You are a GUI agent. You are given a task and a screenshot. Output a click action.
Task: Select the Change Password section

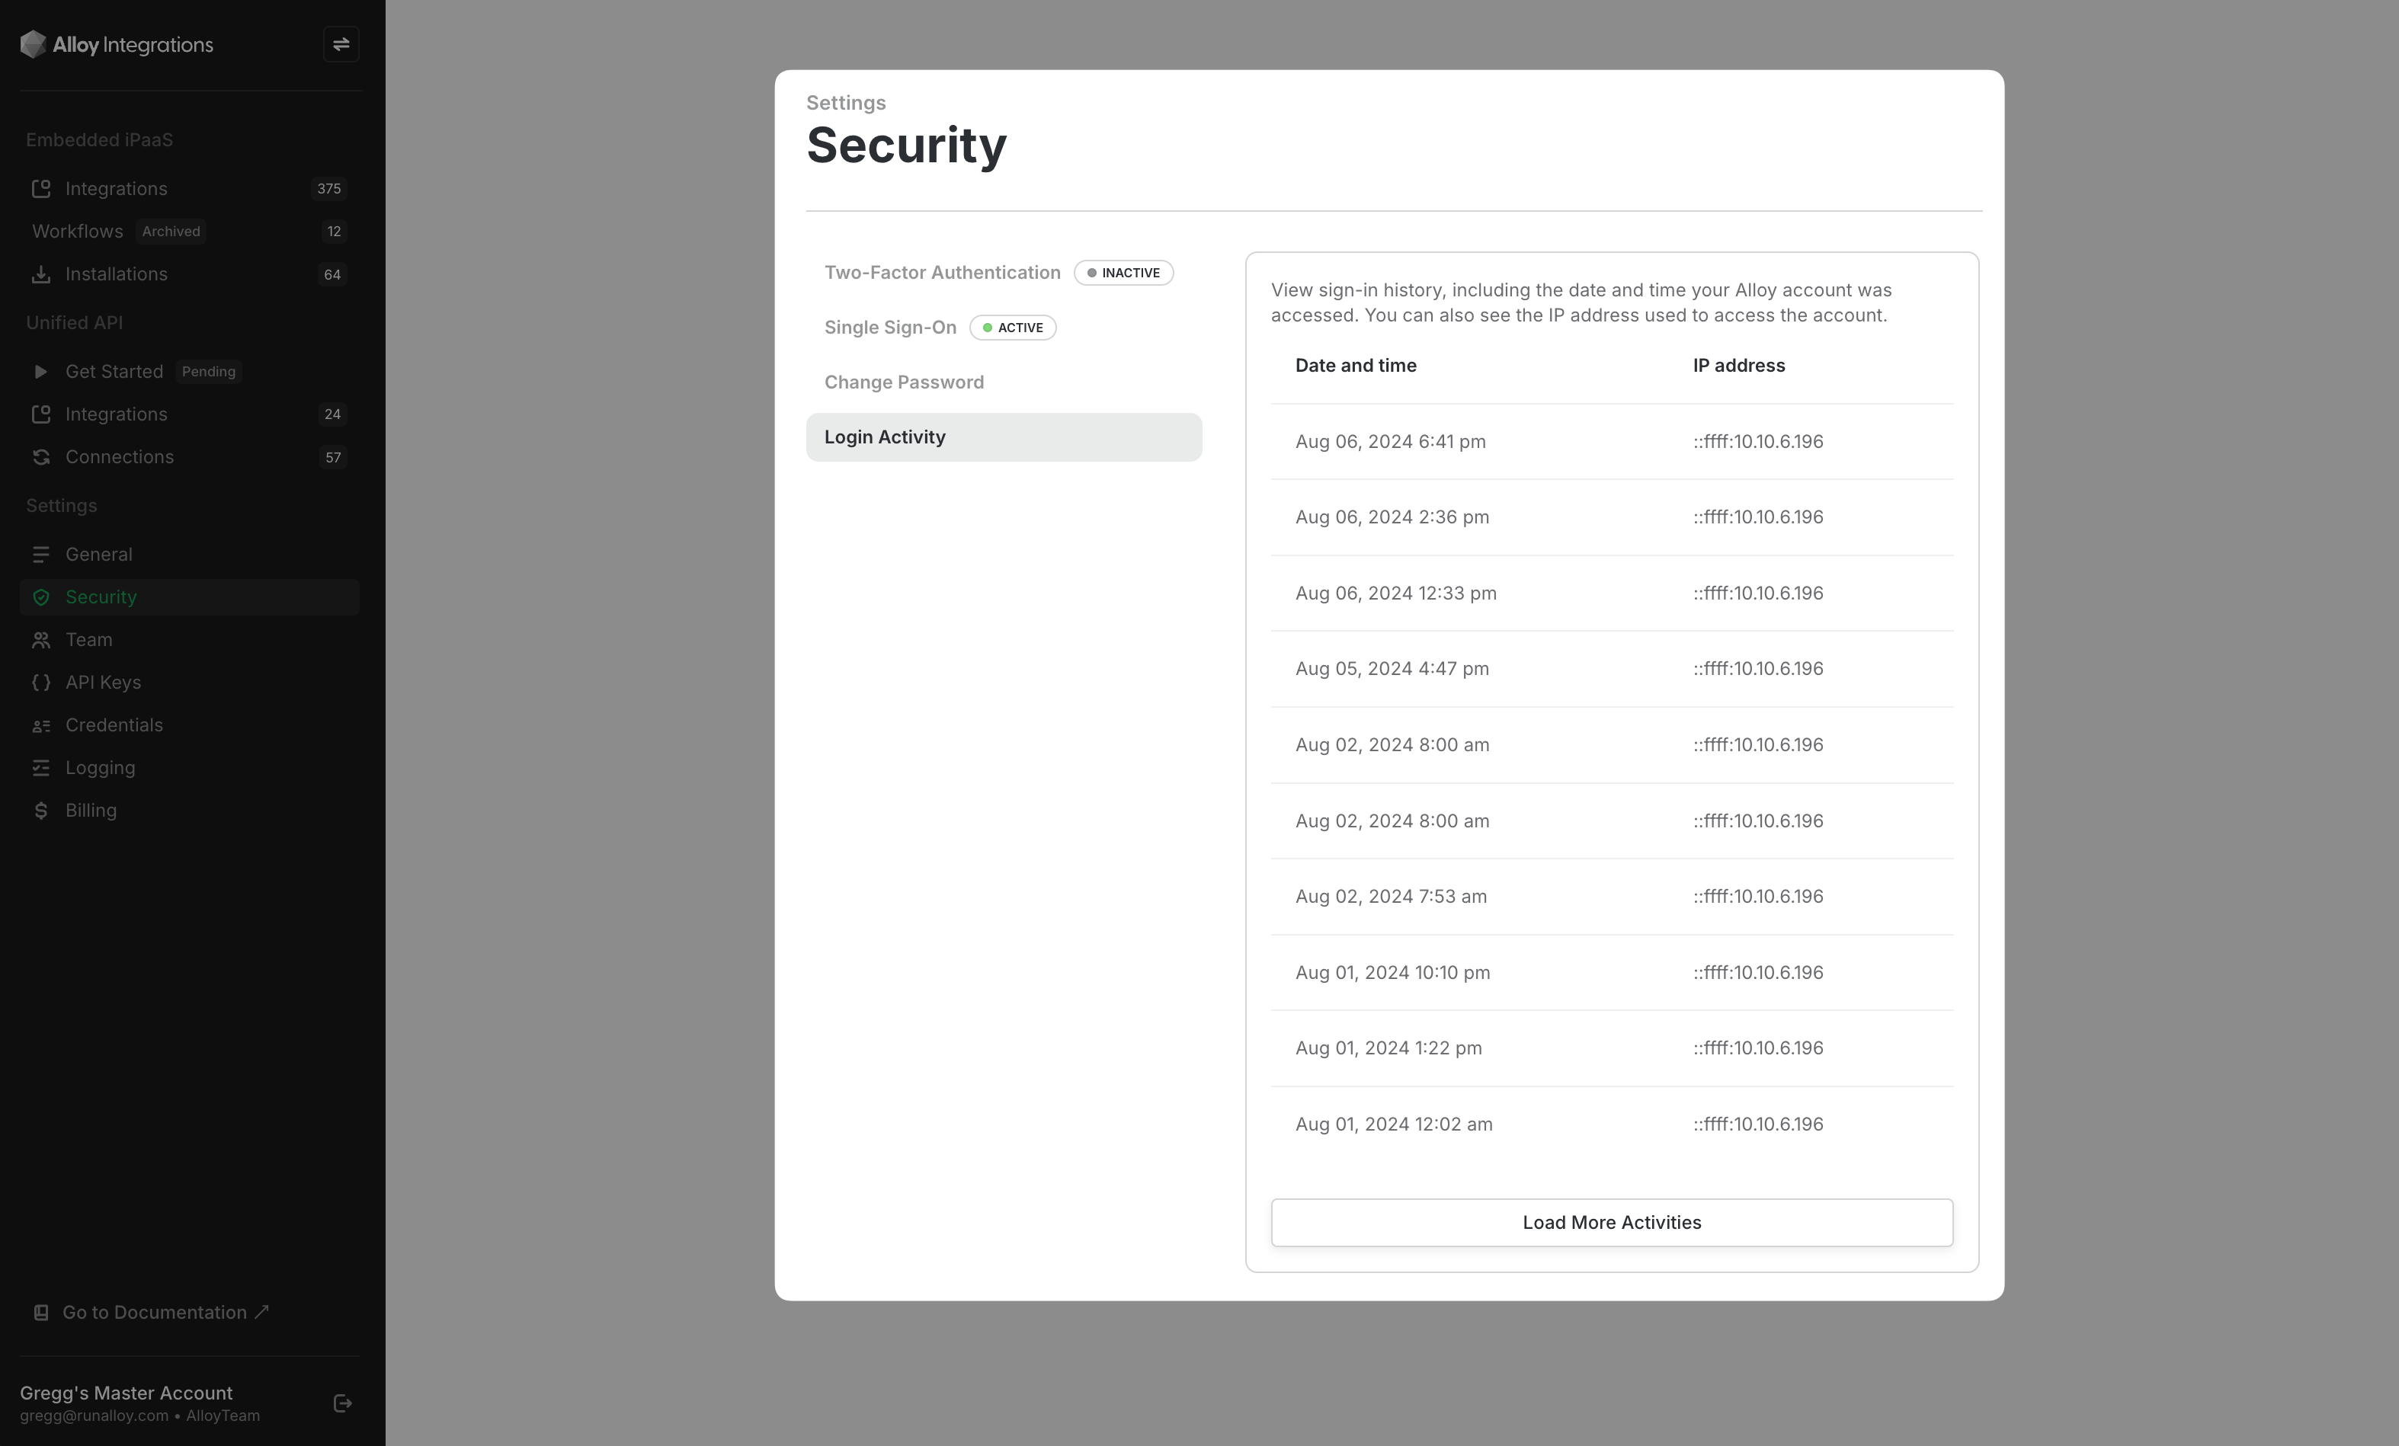click(x=904, y=382)
